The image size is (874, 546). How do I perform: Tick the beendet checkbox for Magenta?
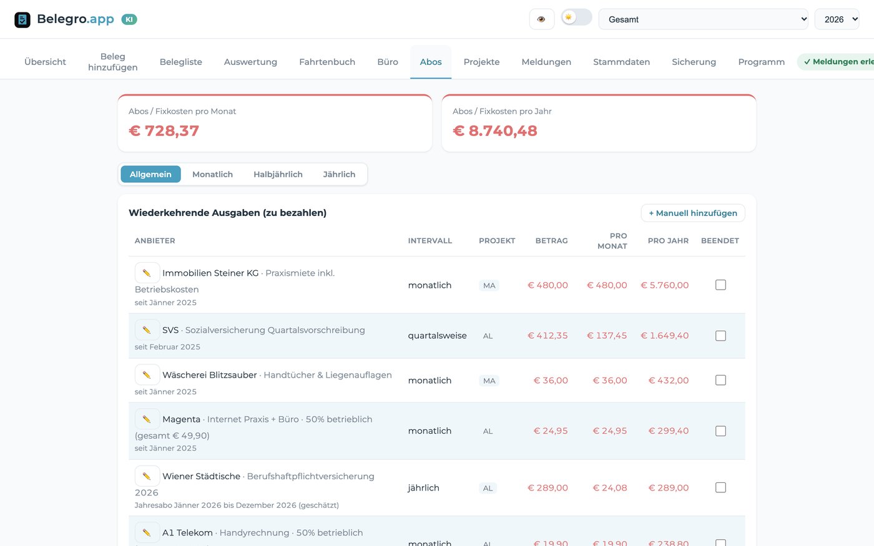click(x=720, y=431)
